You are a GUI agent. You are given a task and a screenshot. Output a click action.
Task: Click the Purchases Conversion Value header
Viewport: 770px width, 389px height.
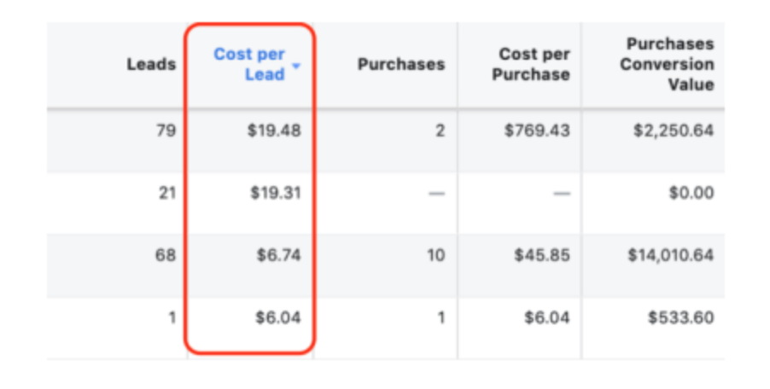[666, 64]
